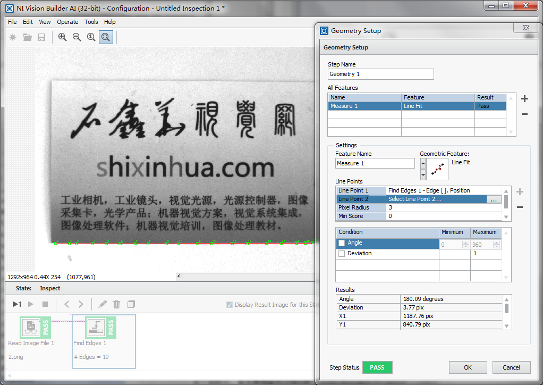This screenshot has width=543, height=385.
Task: Add a new feature with plus icon
Action: pos(524,98)
